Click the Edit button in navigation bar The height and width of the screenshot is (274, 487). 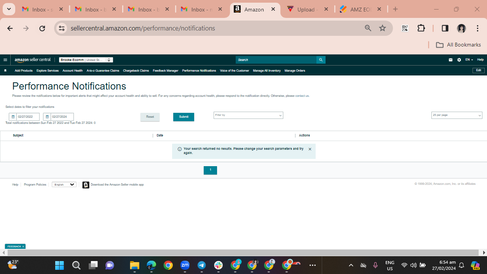(x=479, y=71)
